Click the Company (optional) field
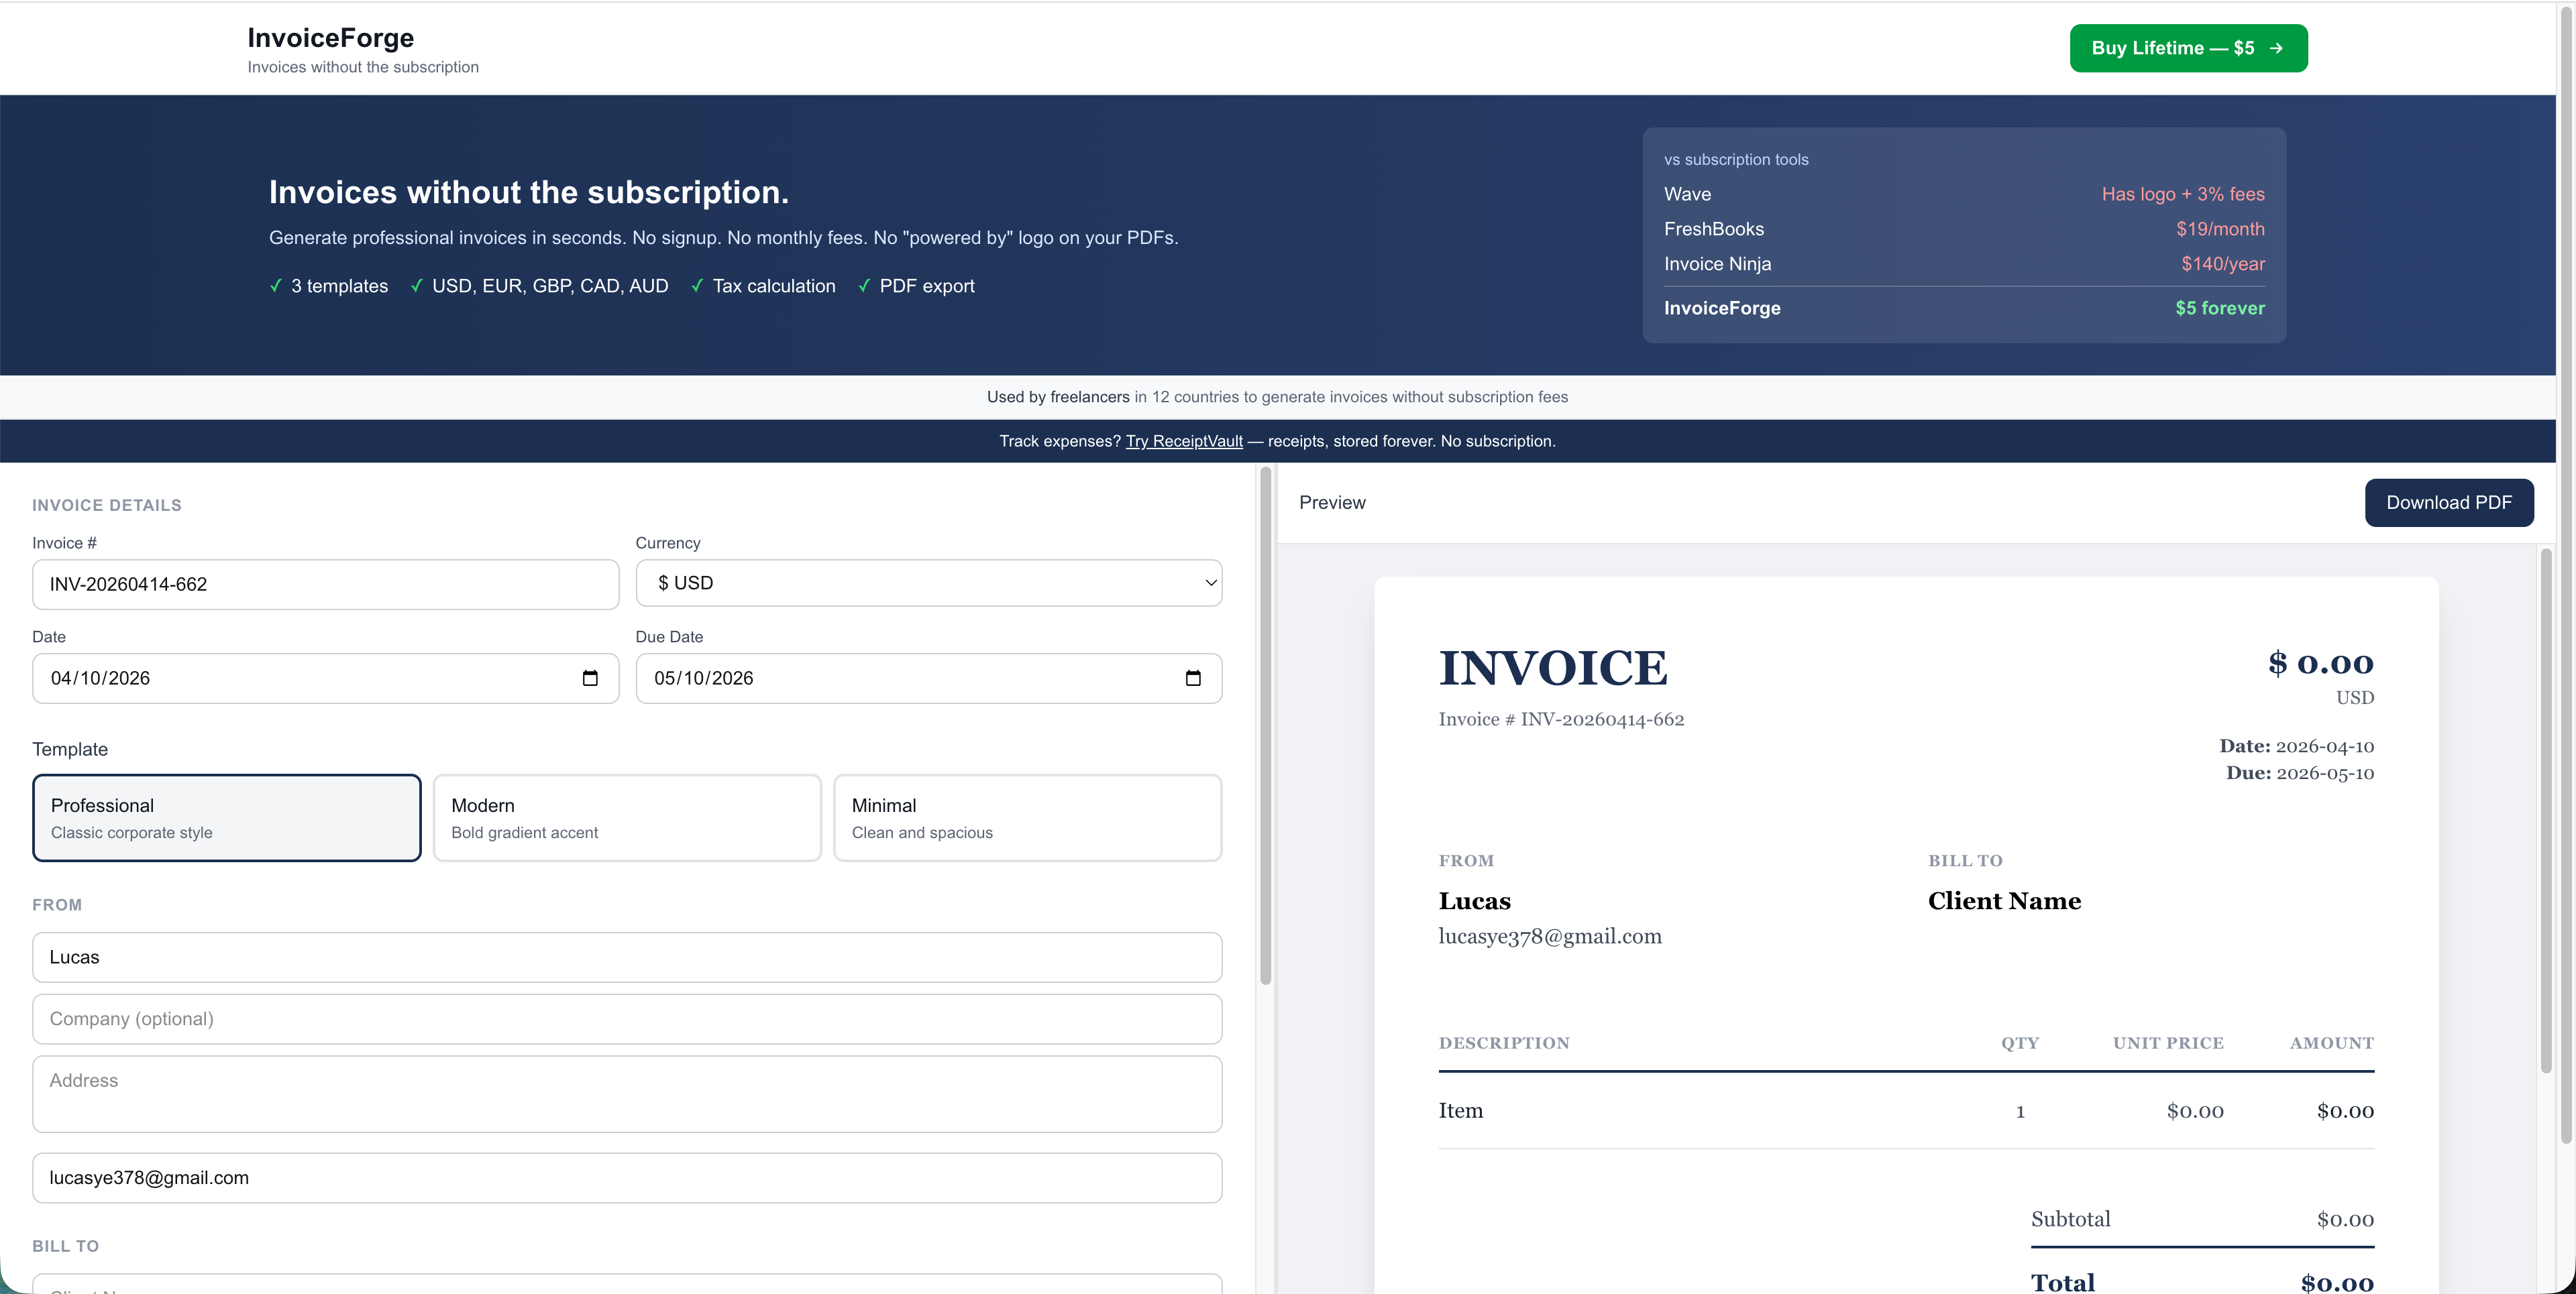Viewport: 2576px width, 1294px height. [627, 1018]
